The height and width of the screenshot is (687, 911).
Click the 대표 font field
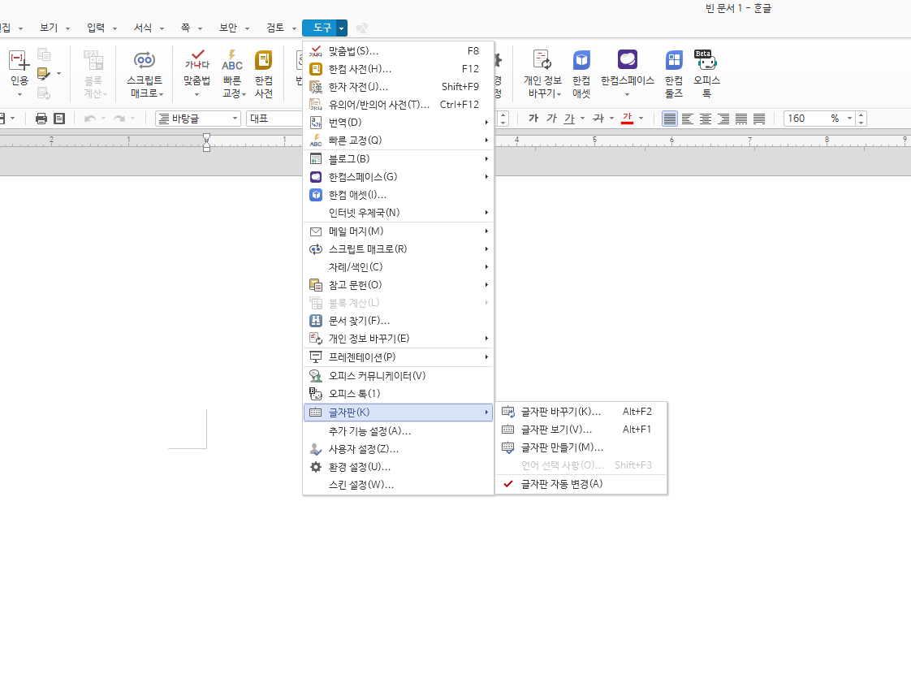pyautogui.click(x=274, y=119)
